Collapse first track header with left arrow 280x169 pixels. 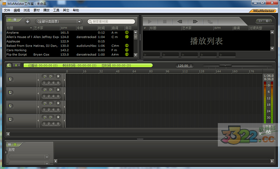38,80
